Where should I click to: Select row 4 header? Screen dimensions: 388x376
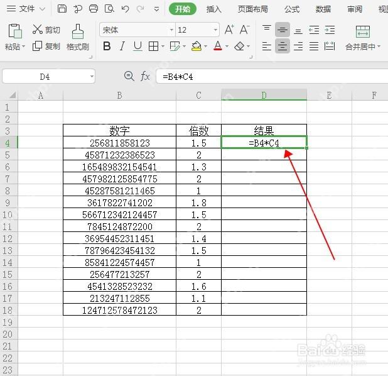9,143
